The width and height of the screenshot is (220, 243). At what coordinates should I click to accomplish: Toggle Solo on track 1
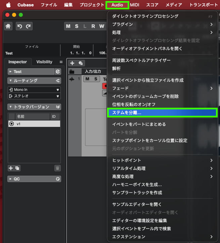coord(95,79)
